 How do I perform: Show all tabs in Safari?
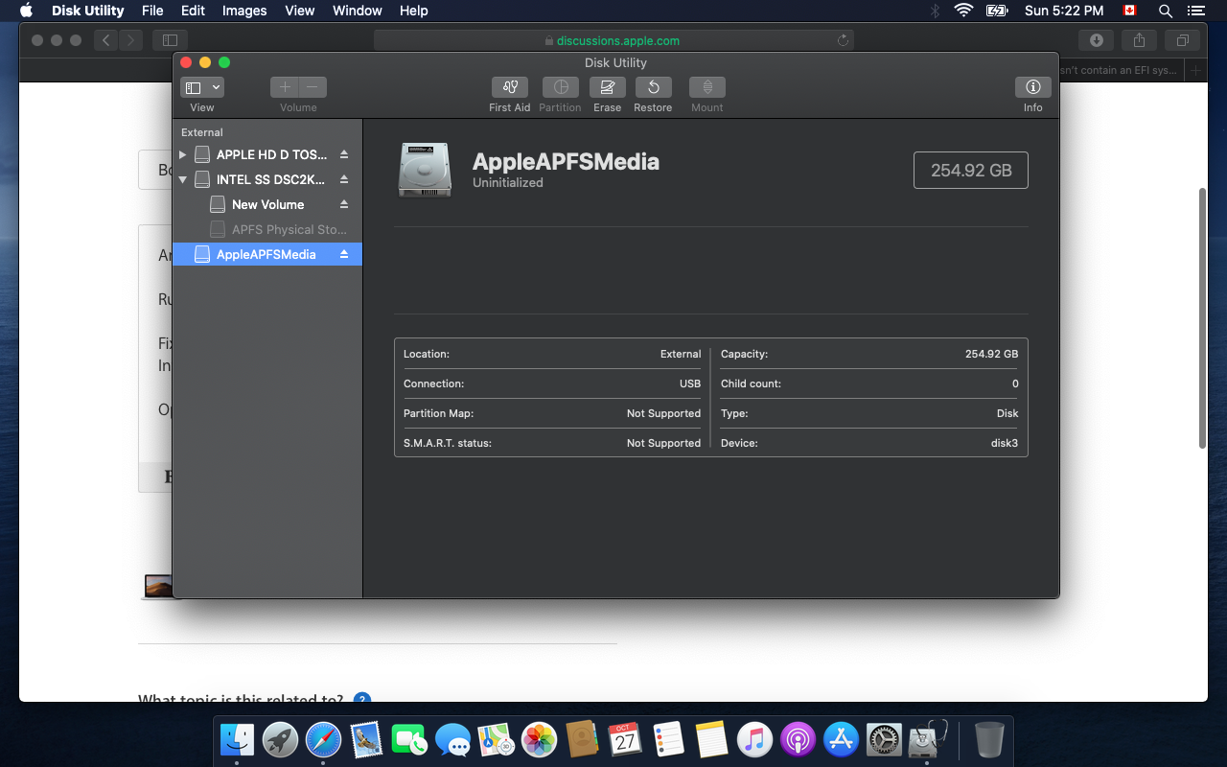1182,40
